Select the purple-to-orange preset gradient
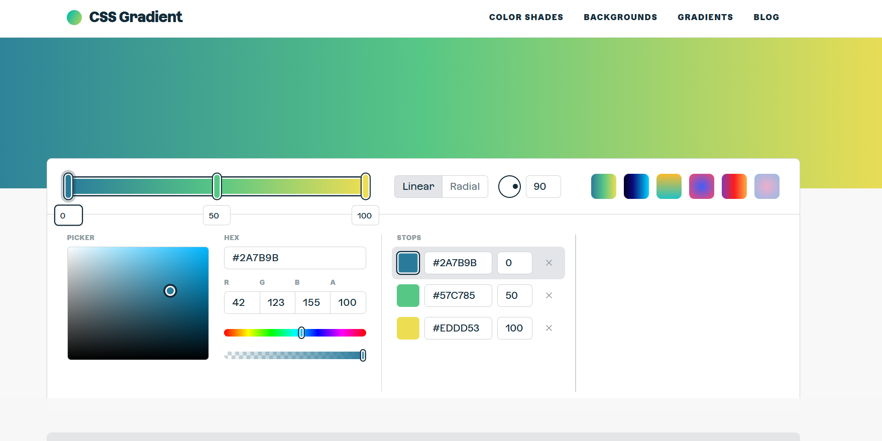This screenshot has width=882, height=441. tap(734, 186)
